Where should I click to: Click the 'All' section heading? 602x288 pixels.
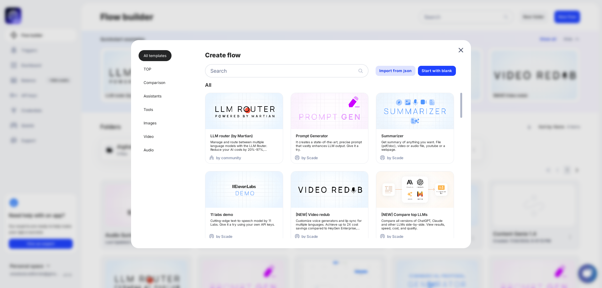coord(208,85)
